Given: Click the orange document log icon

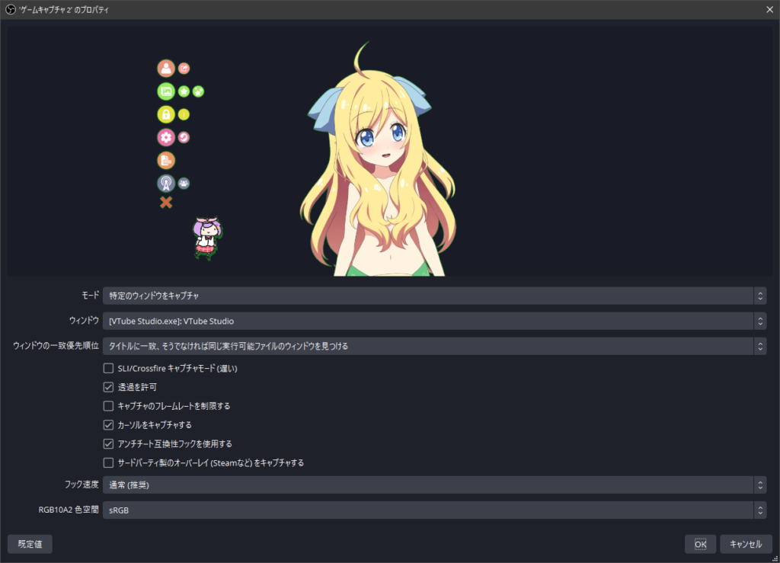Looking at the screenshot, I should (x=166, y=161).
